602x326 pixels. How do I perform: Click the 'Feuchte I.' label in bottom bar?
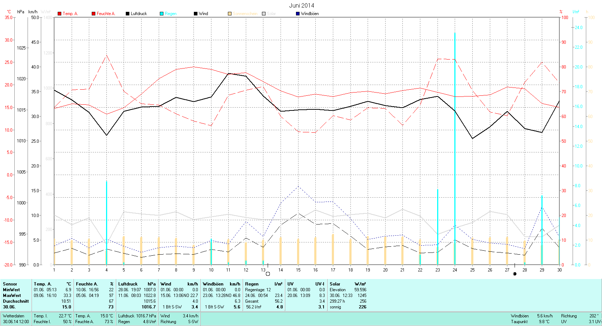point(42,322)
